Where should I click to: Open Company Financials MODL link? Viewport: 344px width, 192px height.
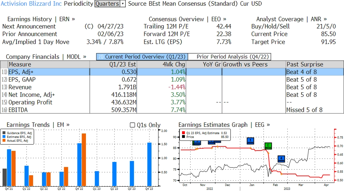tap(46, 57)
